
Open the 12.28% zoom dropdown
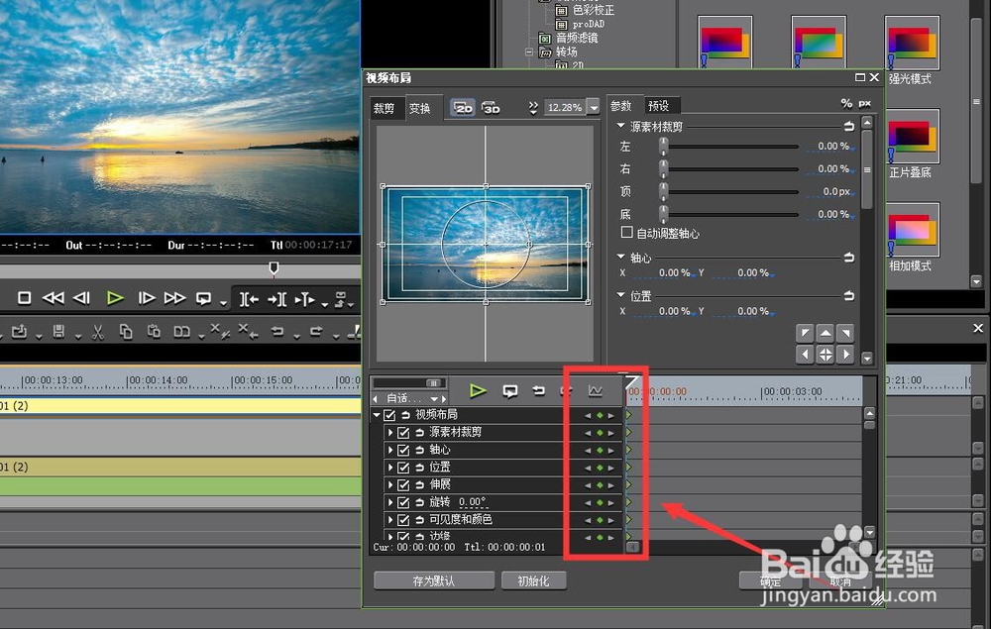tap(593, 107)
